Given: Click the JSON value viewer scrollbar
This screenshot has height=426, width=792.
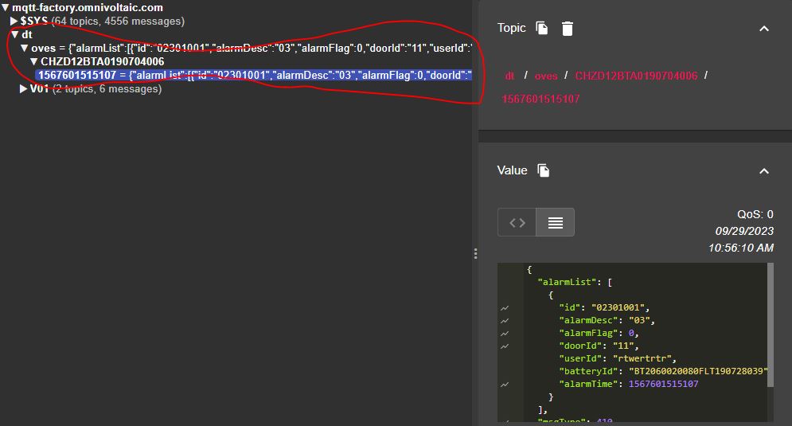Looking at the screenshot, I should point(771,325).
